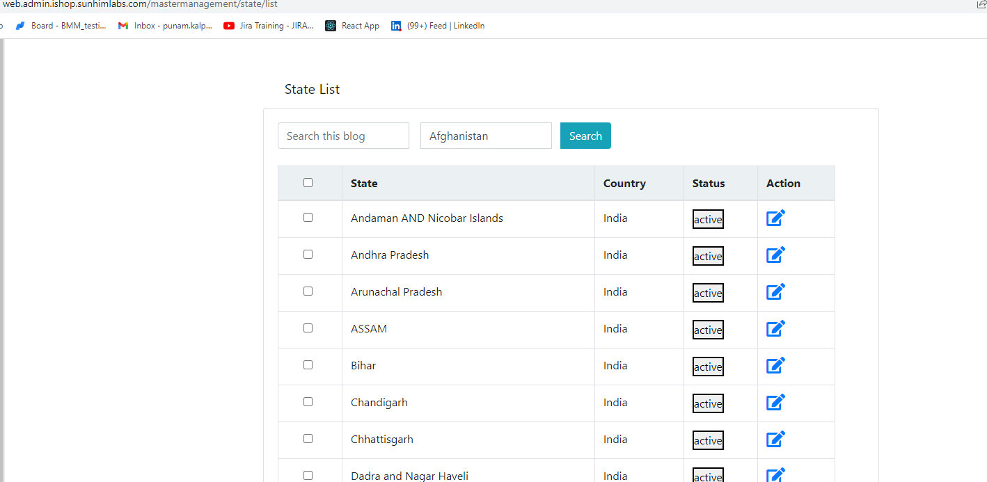Image resolution: width=987 pixels, height=482 pixels.
Task: Click the ASSAM active status button
Action: pos(708,330)
